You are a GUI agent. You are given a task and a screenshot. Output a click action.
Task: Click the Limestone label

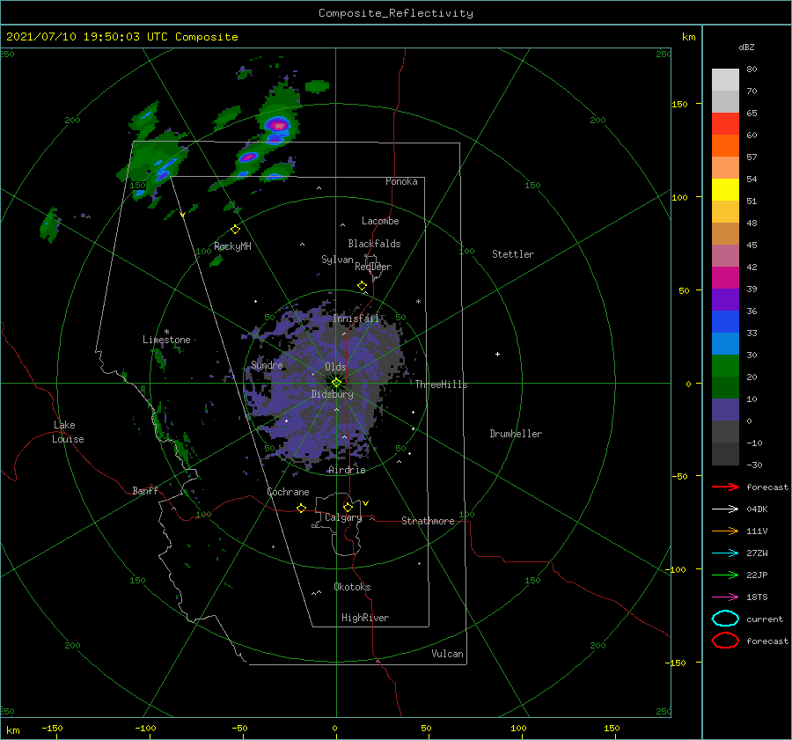[x=166, y=340]
